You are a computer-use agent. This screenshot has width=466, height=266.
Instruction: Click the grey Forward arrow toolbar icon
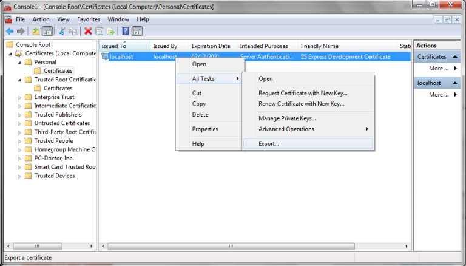pos(21,31)
